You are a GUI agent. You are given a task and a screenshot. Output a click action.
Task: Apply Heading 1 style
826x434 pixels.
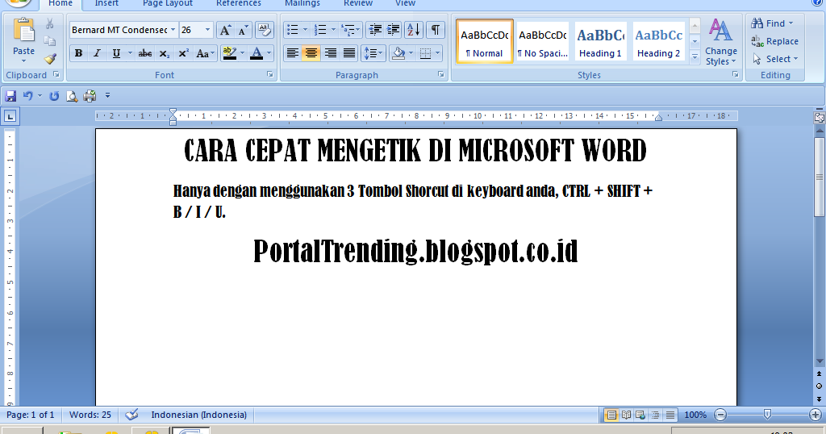point(600,42)
